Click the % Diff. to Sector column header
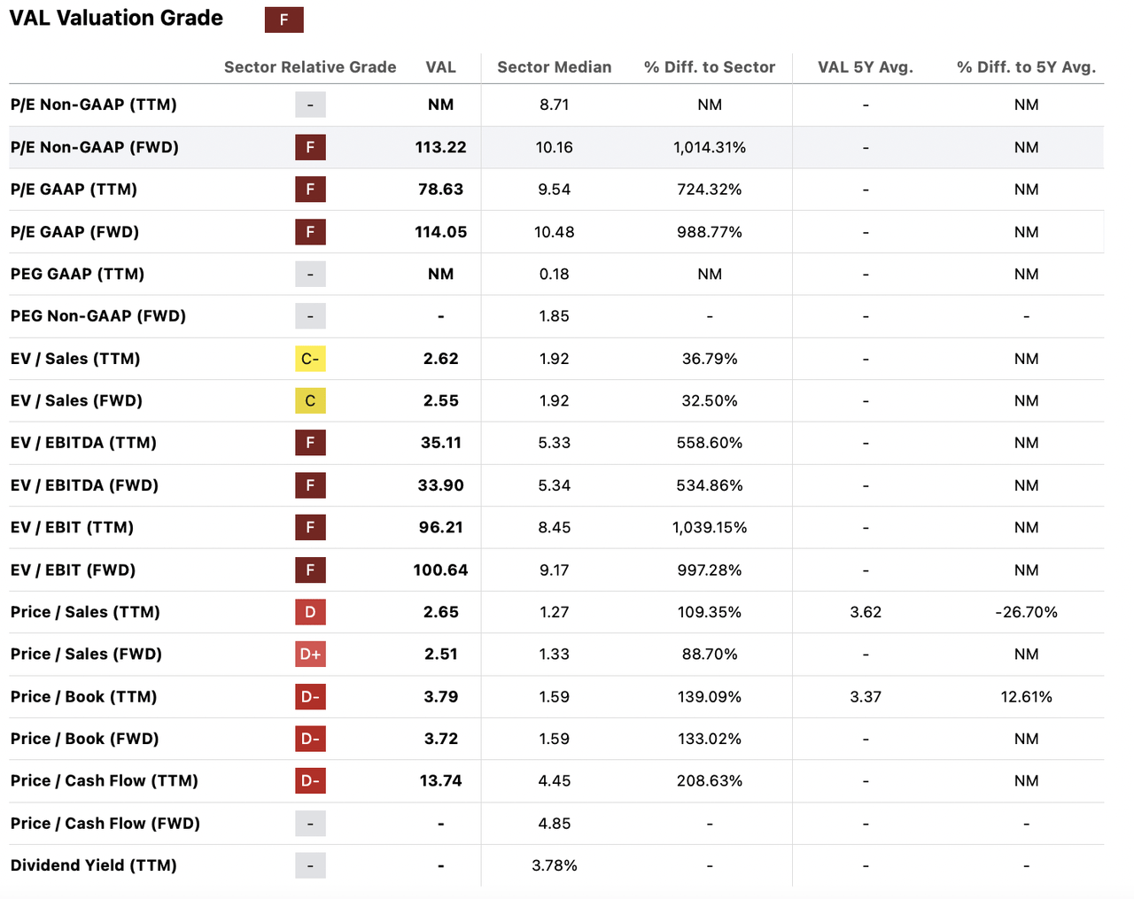The width and height of the screenshot is (1134, 899). [x=710, y=67]
